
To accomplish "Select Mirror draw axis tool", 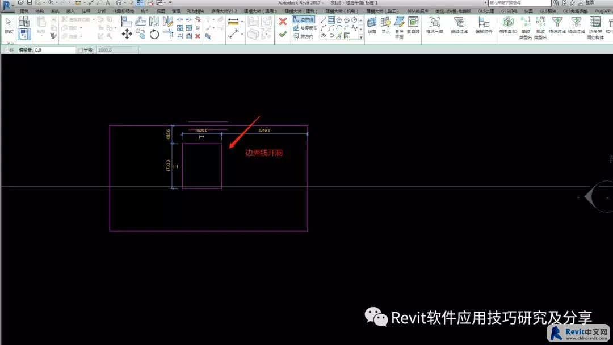I will coord(167,22).
